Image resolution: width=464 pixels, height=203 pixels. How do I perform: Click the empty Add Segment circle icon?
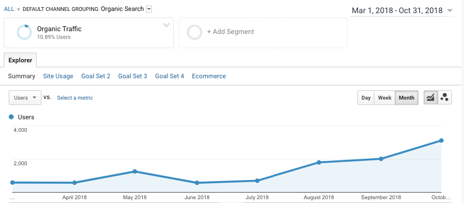(195, 32)
